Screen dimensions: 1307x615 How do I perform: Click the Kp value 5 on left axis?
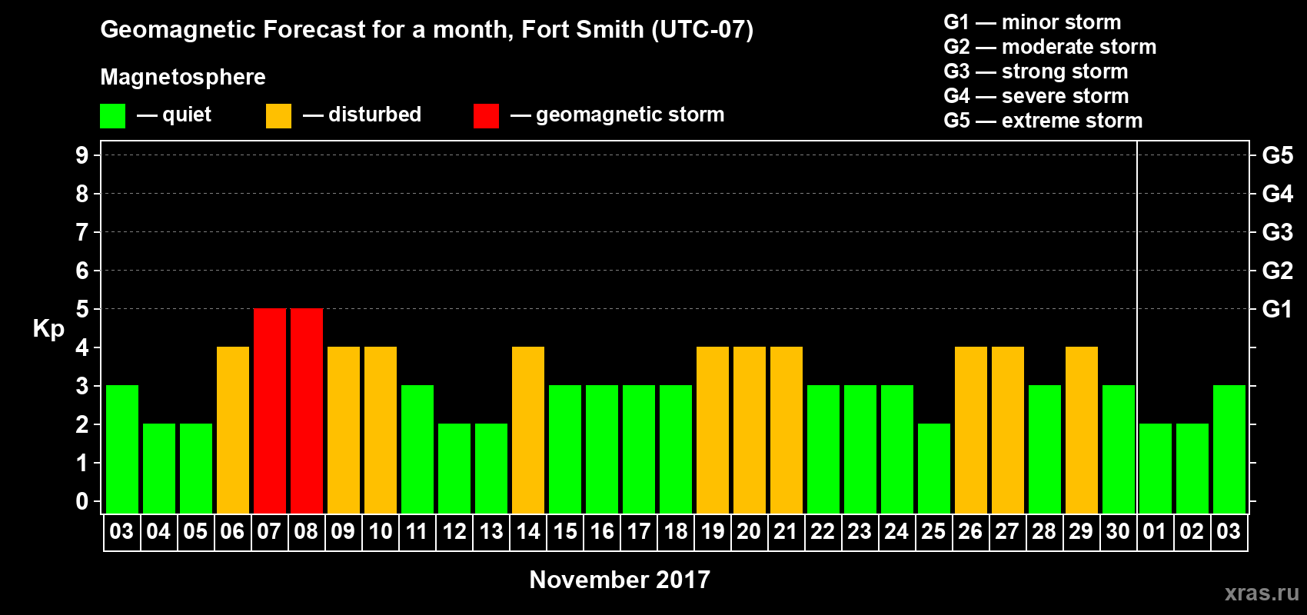coord(82,309)
